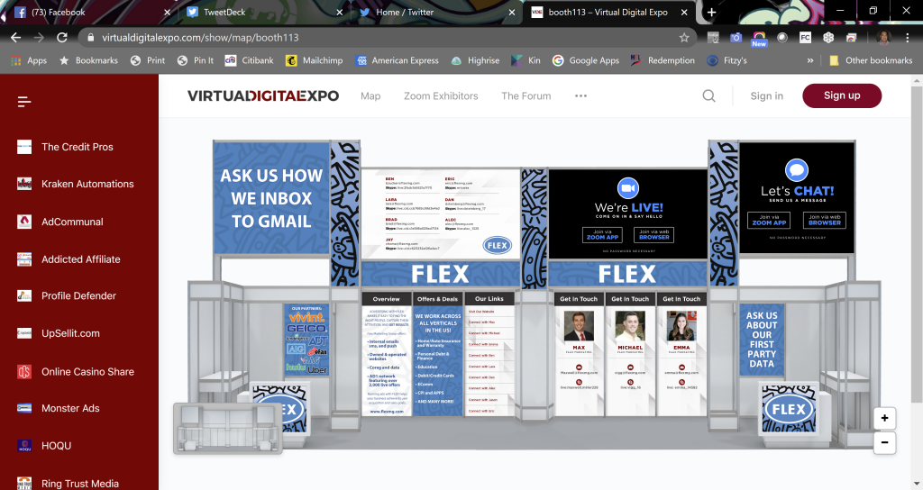Click Online Casino Share logo icon
The height and width of the screenshot is (490, 923).
click(24, 372)
